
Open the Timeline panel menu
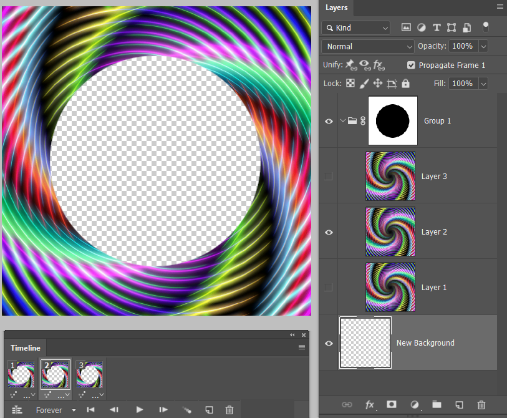point(301,347)
